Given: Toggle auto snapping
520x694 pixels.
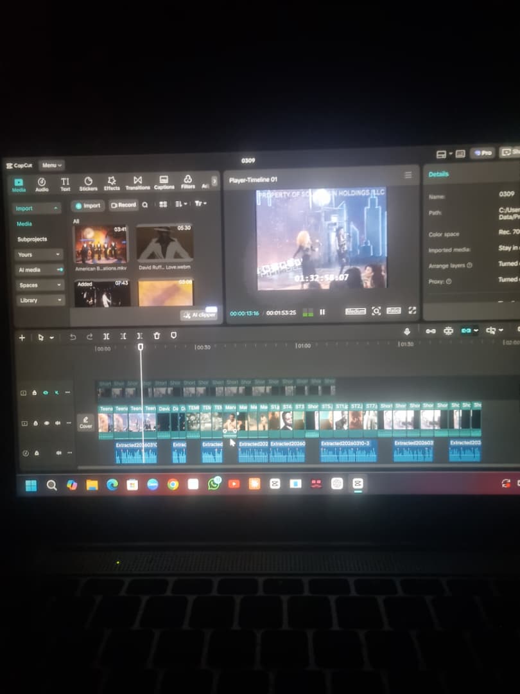Looking at the screenshot, I should (x=448, y=331).
